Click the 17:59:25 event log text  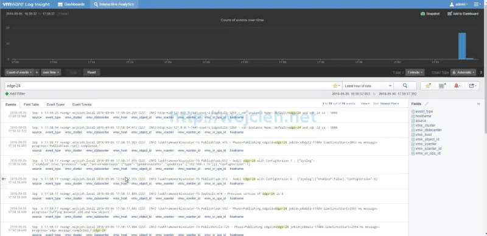(184, 113)
